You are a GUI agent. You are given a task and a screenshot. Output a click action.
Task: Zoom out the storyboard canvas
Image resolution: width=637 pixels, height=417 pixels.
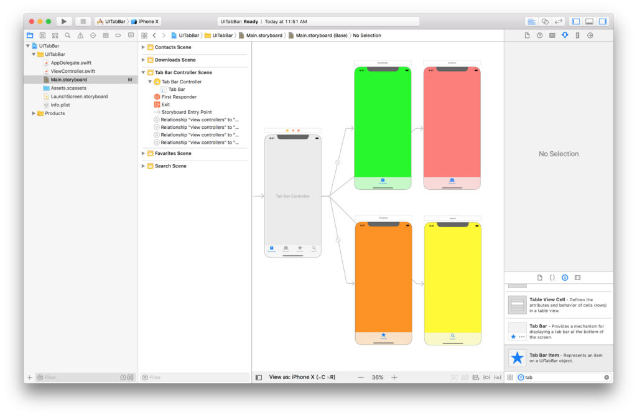pyautogui.click(x=361, y=377)
